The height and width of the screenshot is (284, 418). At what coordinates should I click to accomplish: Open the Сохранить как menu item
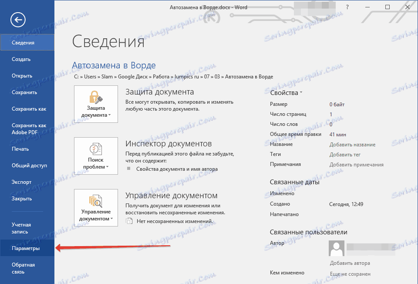click(27, 109)
